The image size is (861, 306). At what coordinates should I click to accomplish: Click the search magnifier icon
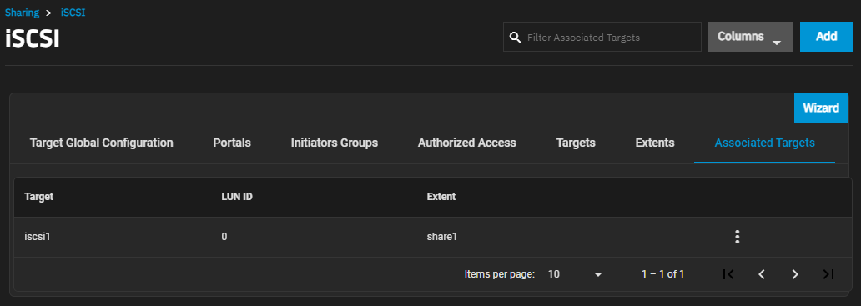515,38
